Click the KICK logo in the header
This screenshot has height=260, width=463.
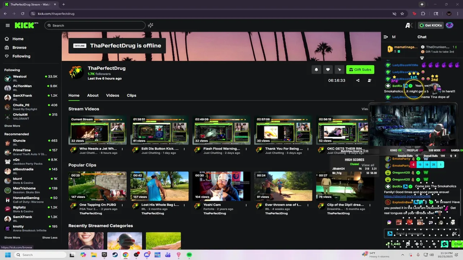(x=26, y=25)
